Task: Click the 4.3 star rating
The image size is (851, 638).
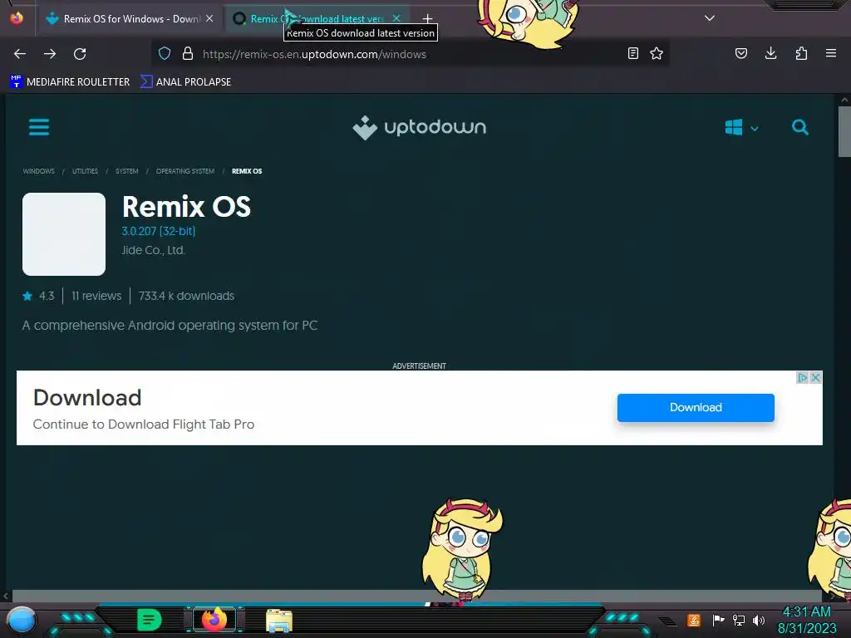Action: pyautogui.click(x=38, y=297)
